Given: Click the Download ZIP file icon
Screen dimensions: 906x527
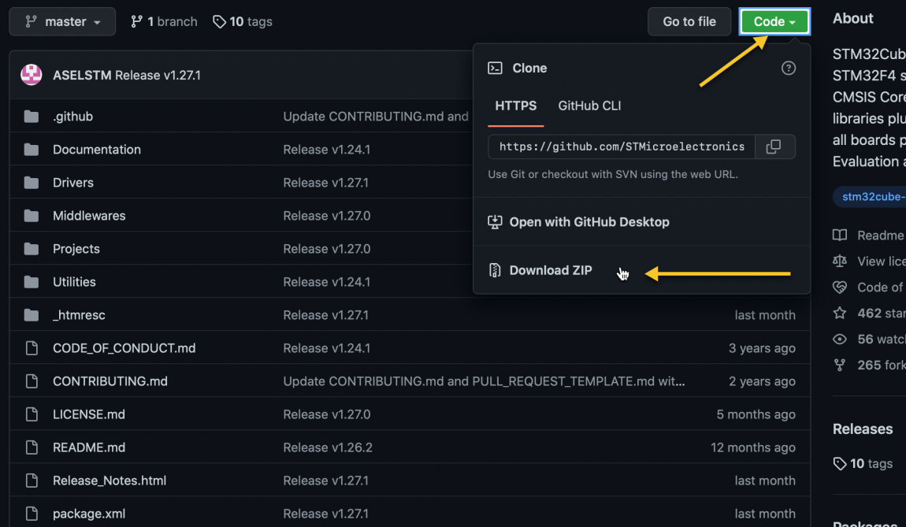Looking at the screenshot, I should click(495, 270).
